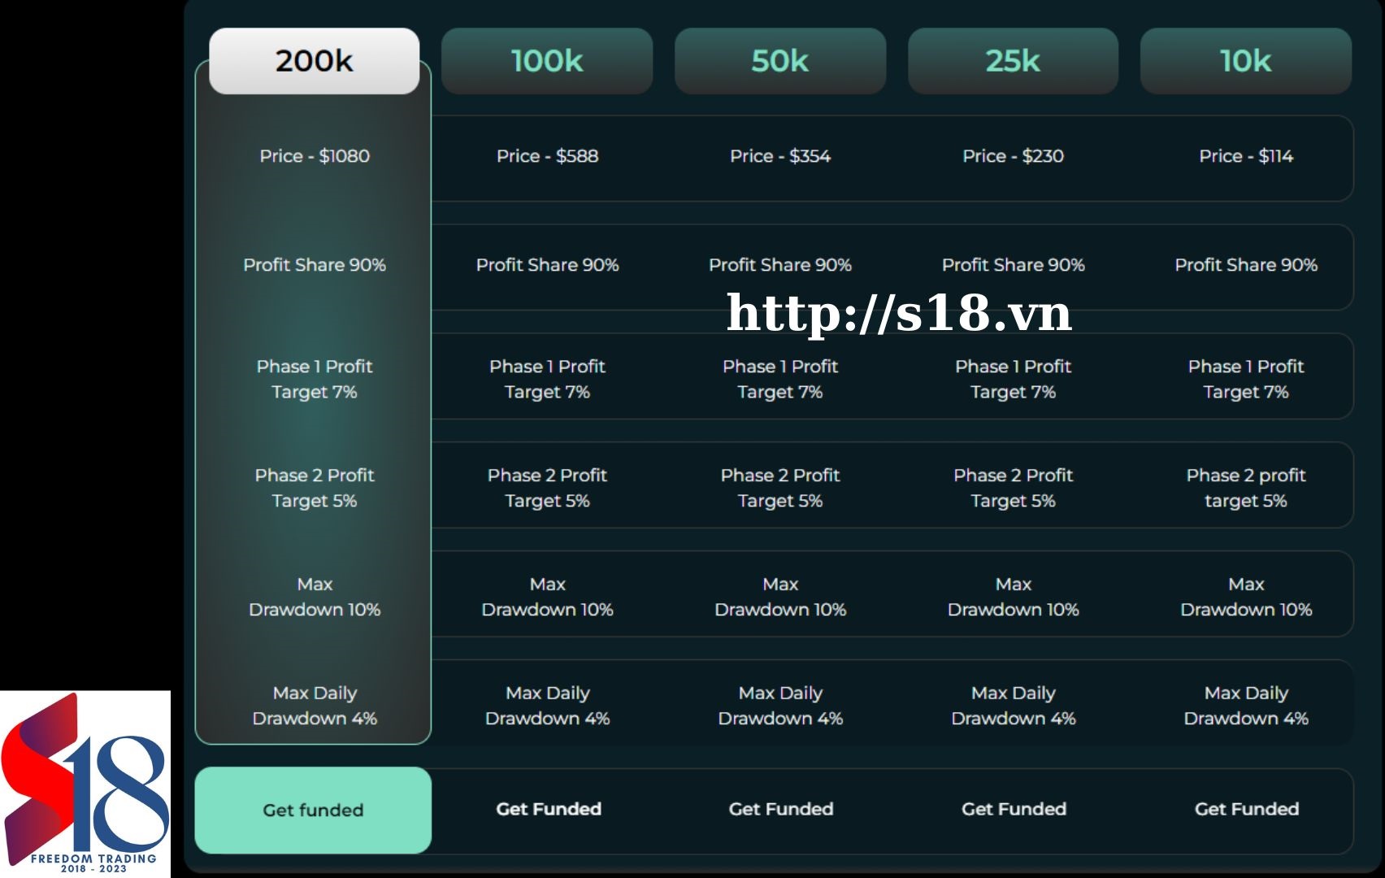
Task: Switch to the 100k account tab
Action: pyautogui.click(x=547, y=61)
